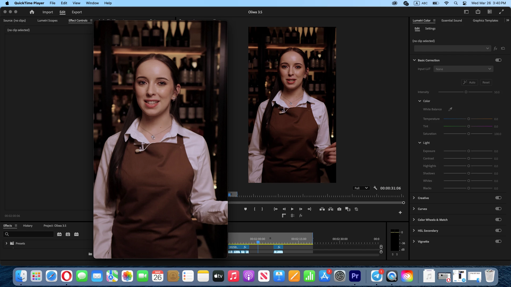511x287 pixels.
Task: Click the plus Button Editor icon
Action: coord(400,212)
